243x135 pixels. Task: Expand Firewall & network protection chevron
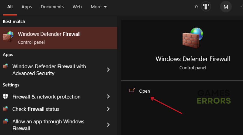tap(108, 97)
